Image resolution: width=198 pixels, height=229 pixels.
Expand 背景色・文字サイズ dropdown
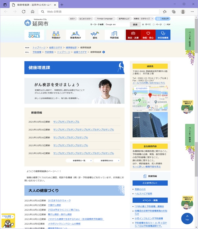[143, 19]
